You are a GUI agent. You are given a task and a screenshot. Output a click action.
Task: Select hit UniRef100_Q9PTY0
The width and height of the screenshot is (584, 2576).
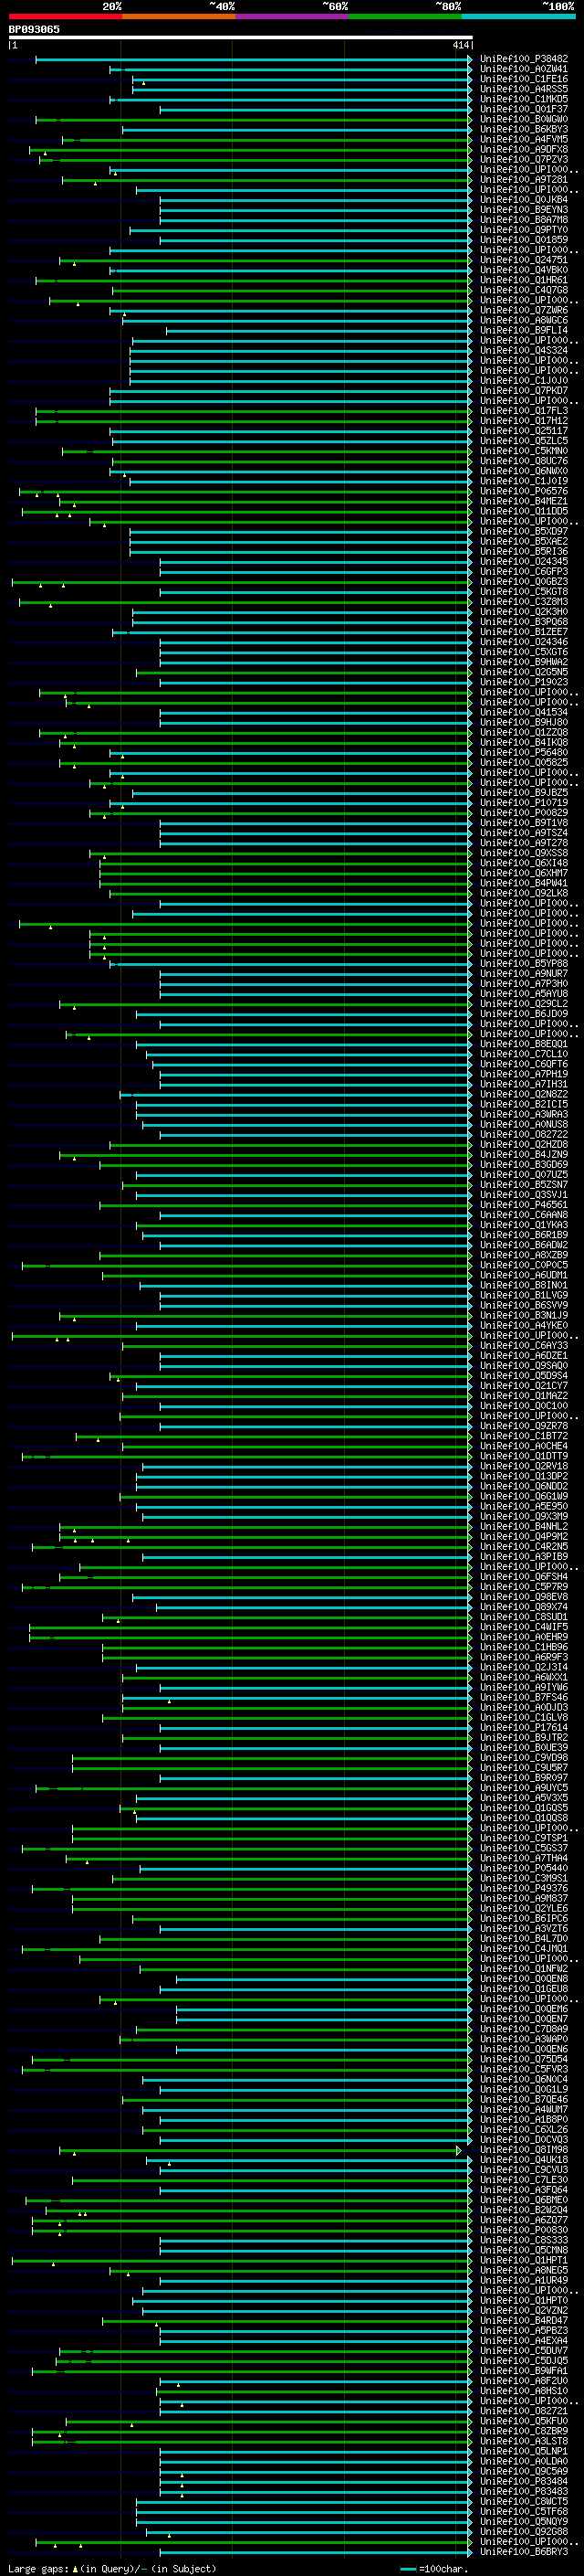524,230
